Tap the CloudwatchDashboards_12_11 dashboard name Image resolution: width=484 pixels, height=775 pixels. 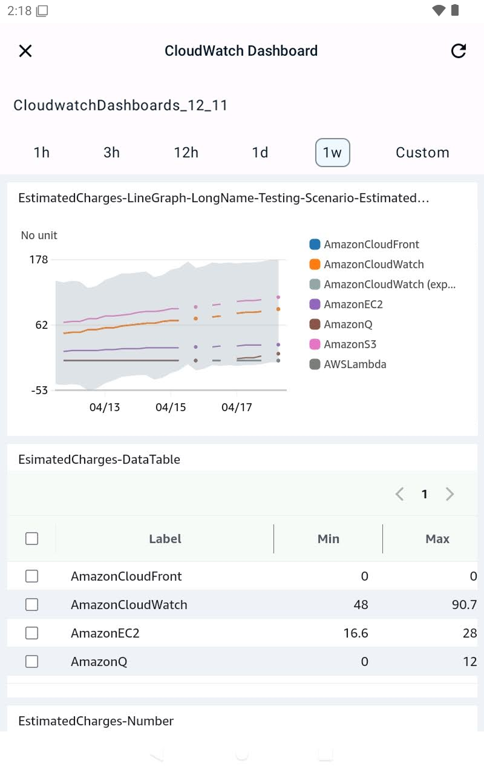(120, 105)
